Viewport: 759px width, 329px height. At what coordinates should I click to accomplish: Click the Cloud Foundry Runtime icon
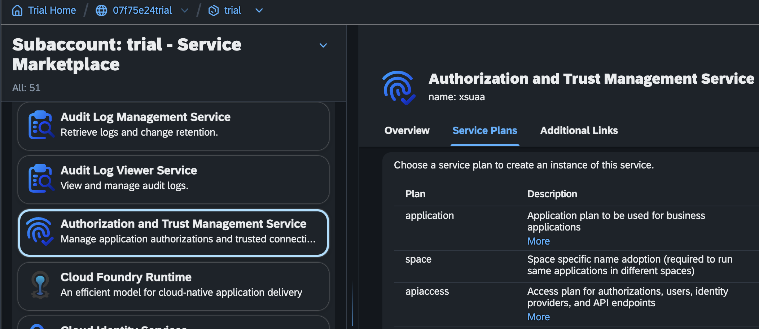click(x=40, y=285)
